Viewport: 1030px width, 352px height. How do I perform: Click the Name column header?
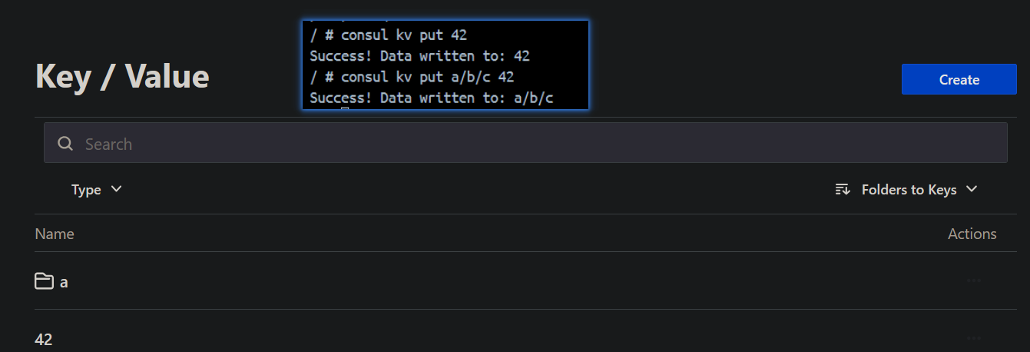(55, 234)
